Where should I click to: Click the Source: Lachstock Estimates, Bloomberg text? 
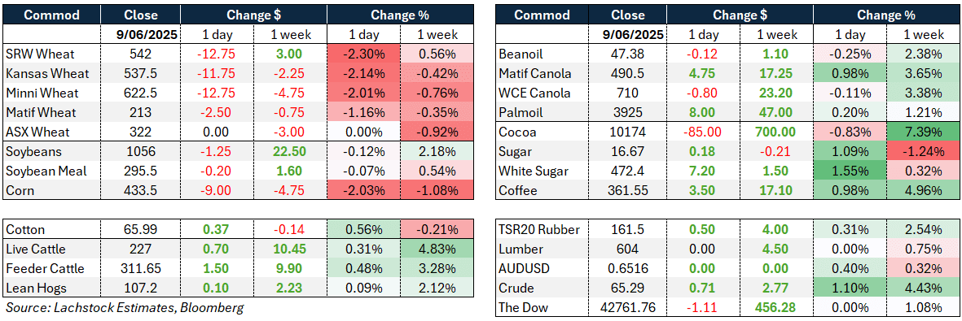pyautogui.click(x=125, y=307)
